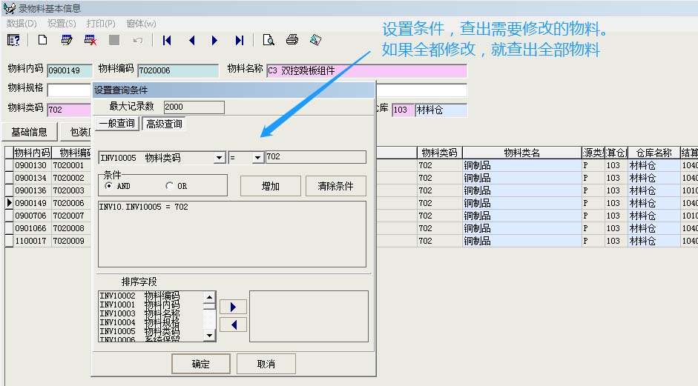Viewport: 698px width, 386px height.
Task: Go to the next record
Action: click(x=215, y=40)
